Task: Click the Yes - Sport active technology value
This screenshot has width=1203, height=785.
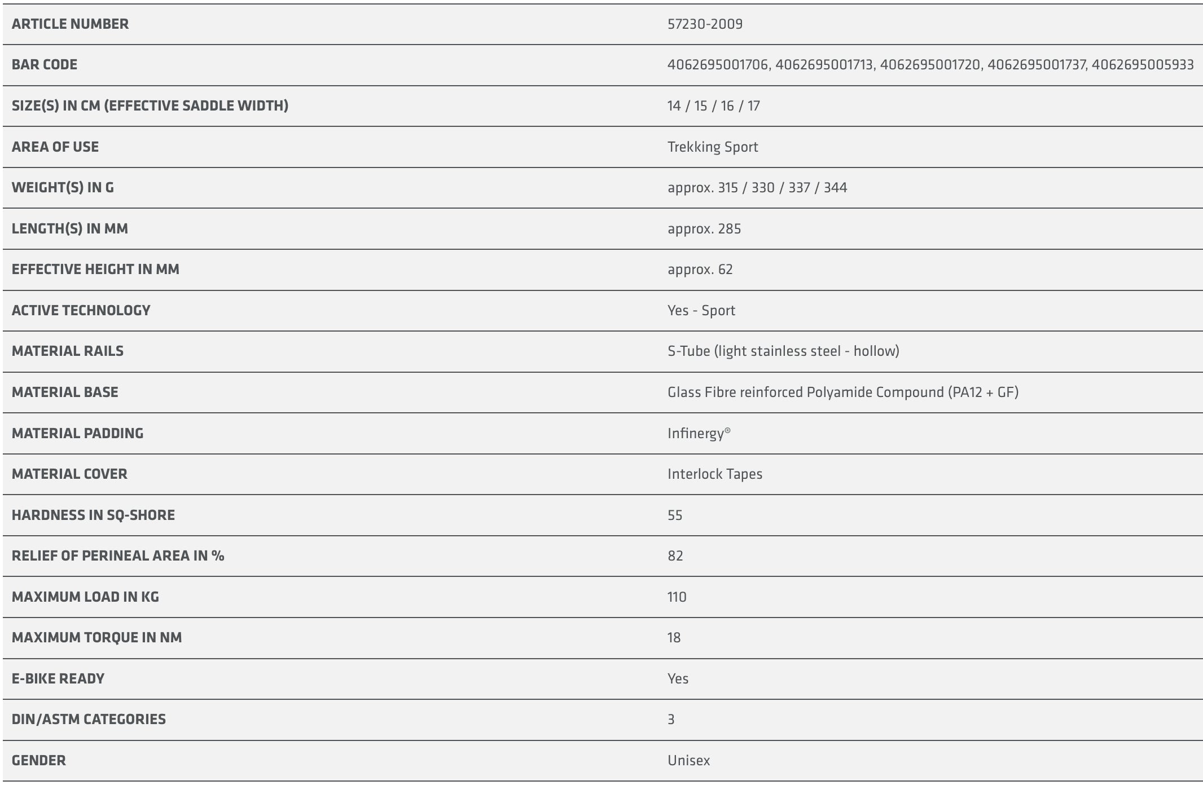Action: pos(701,311)
